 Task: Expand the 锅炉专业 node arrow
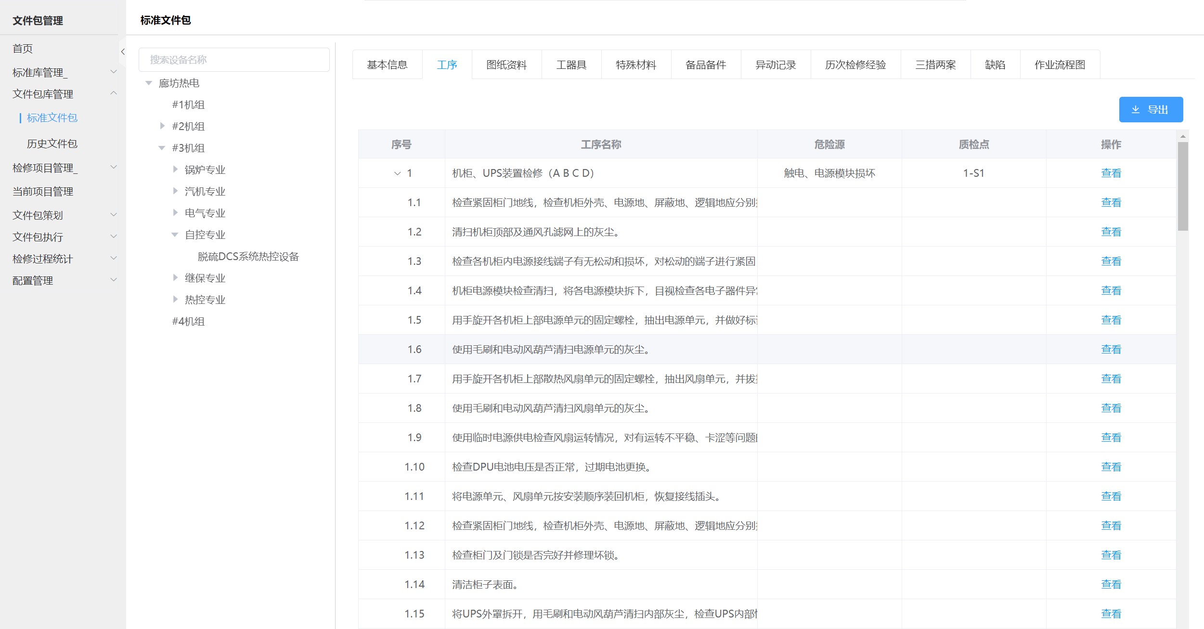click(x=175, y=169)
